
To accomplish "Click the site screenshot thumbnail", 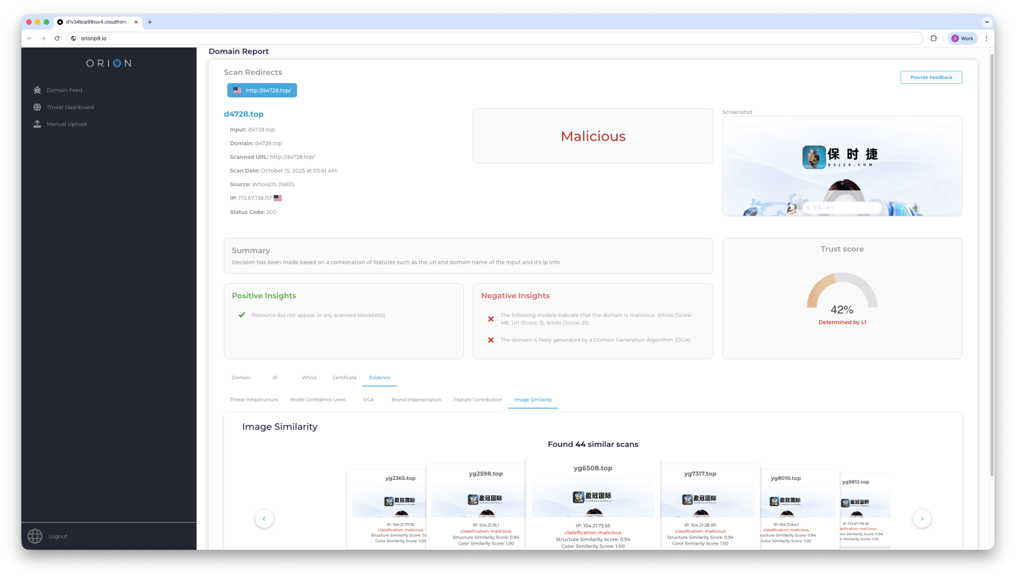I will (842, 166).
